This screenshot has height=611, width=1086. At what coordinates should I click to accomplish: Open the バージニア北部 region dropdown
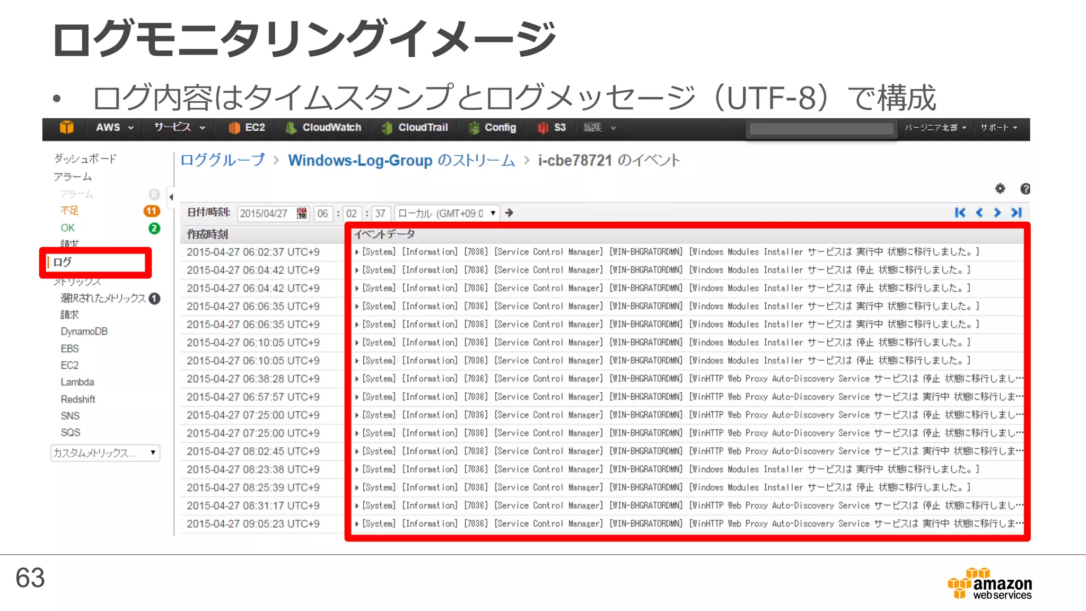tap(936, 128)
